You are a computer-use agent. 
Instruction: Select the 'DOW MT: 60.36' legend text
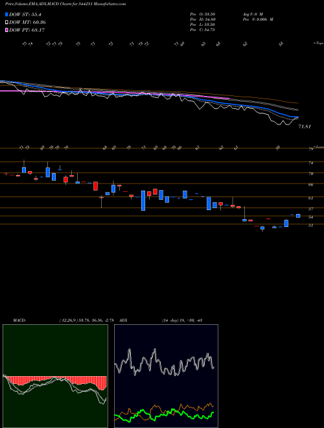point(27,22)
